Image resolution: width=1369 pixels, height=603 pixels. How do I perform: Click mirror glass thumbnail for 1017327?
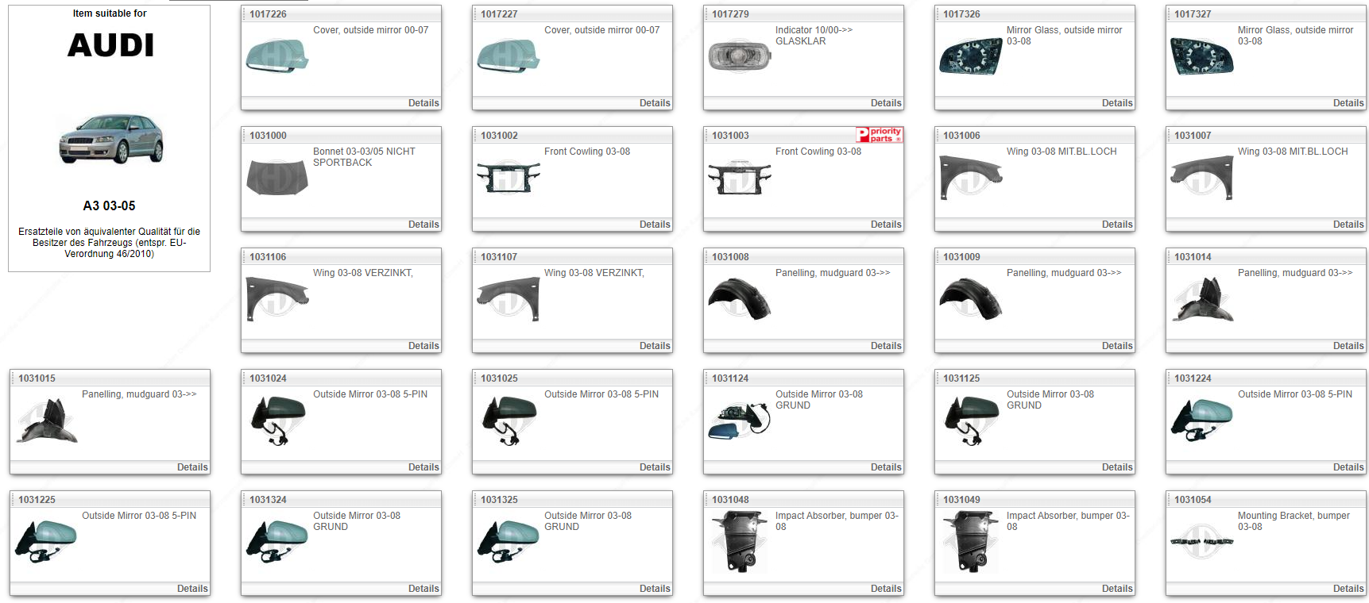coord(1201,56)
